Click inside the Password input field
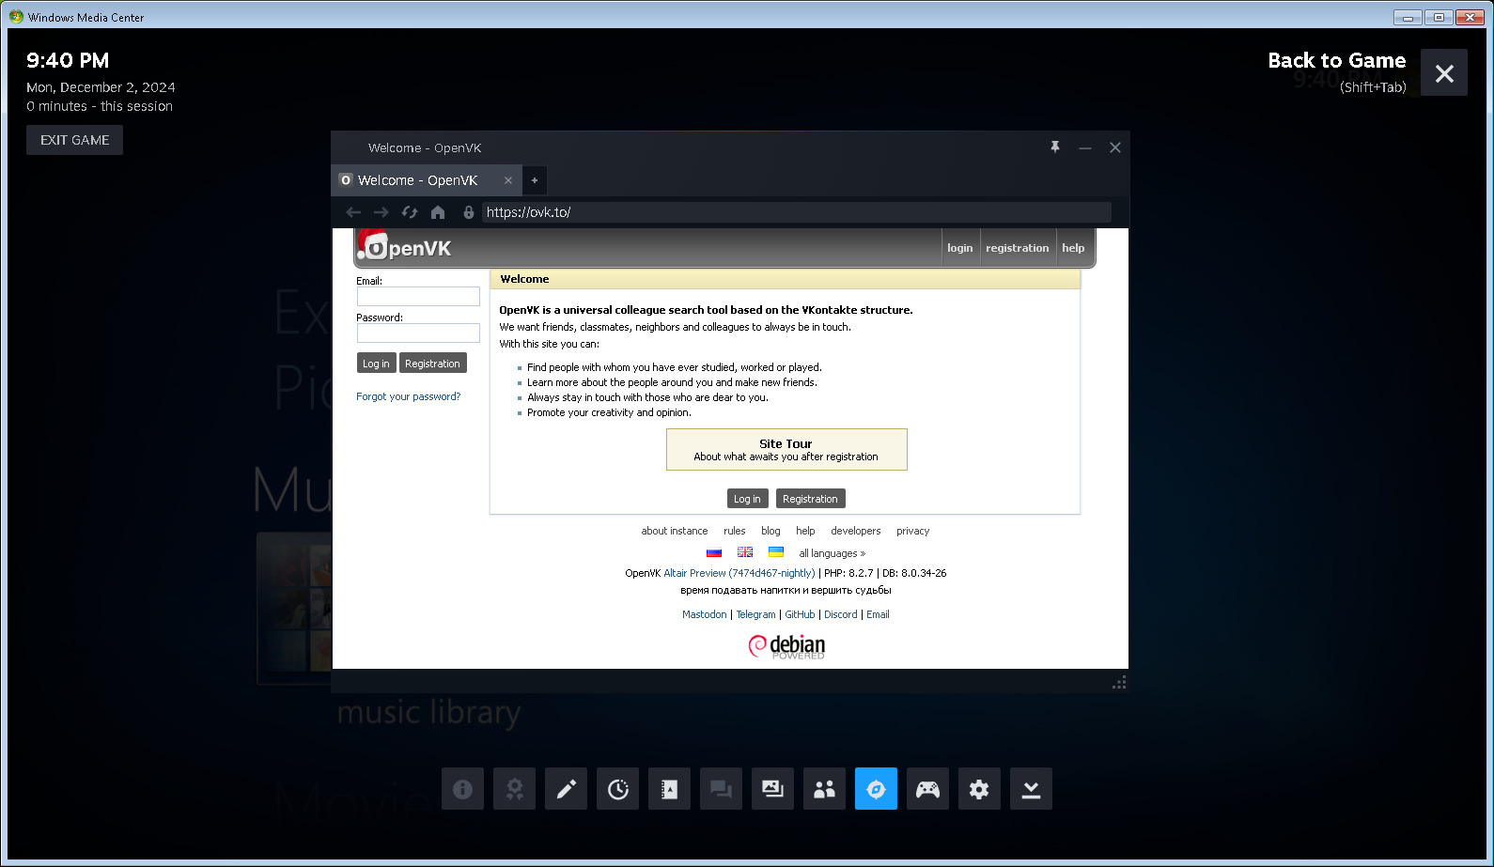 pos(418,333)
